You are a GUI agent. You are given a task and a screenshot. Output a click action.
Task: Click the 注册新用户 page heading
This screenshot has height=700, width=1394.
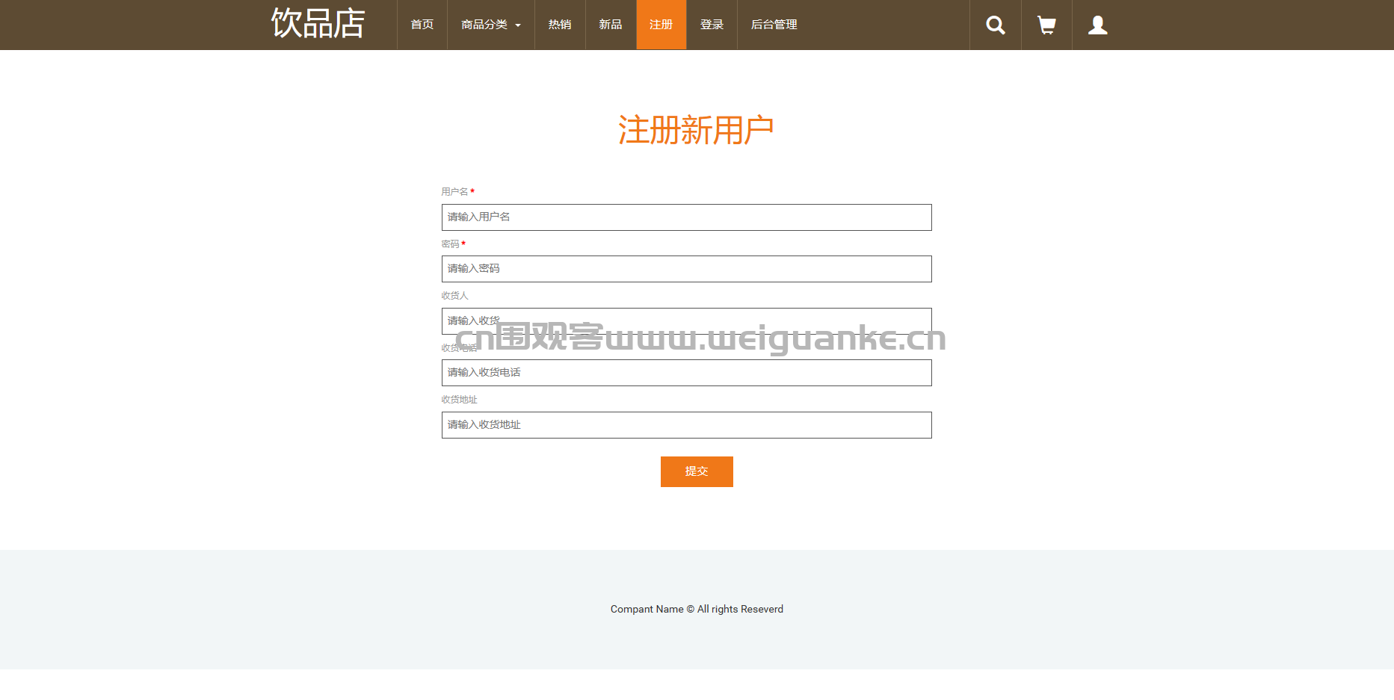(x=696, y=131)
